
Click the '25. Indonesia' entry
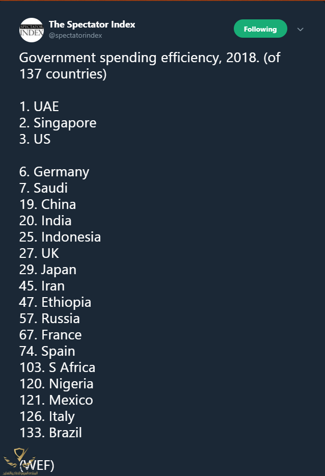pos(60,237)
